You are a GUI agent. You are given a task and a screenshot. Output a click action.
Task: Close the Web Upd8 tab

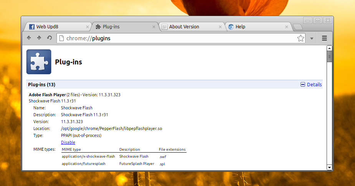[x=88, y=27]
